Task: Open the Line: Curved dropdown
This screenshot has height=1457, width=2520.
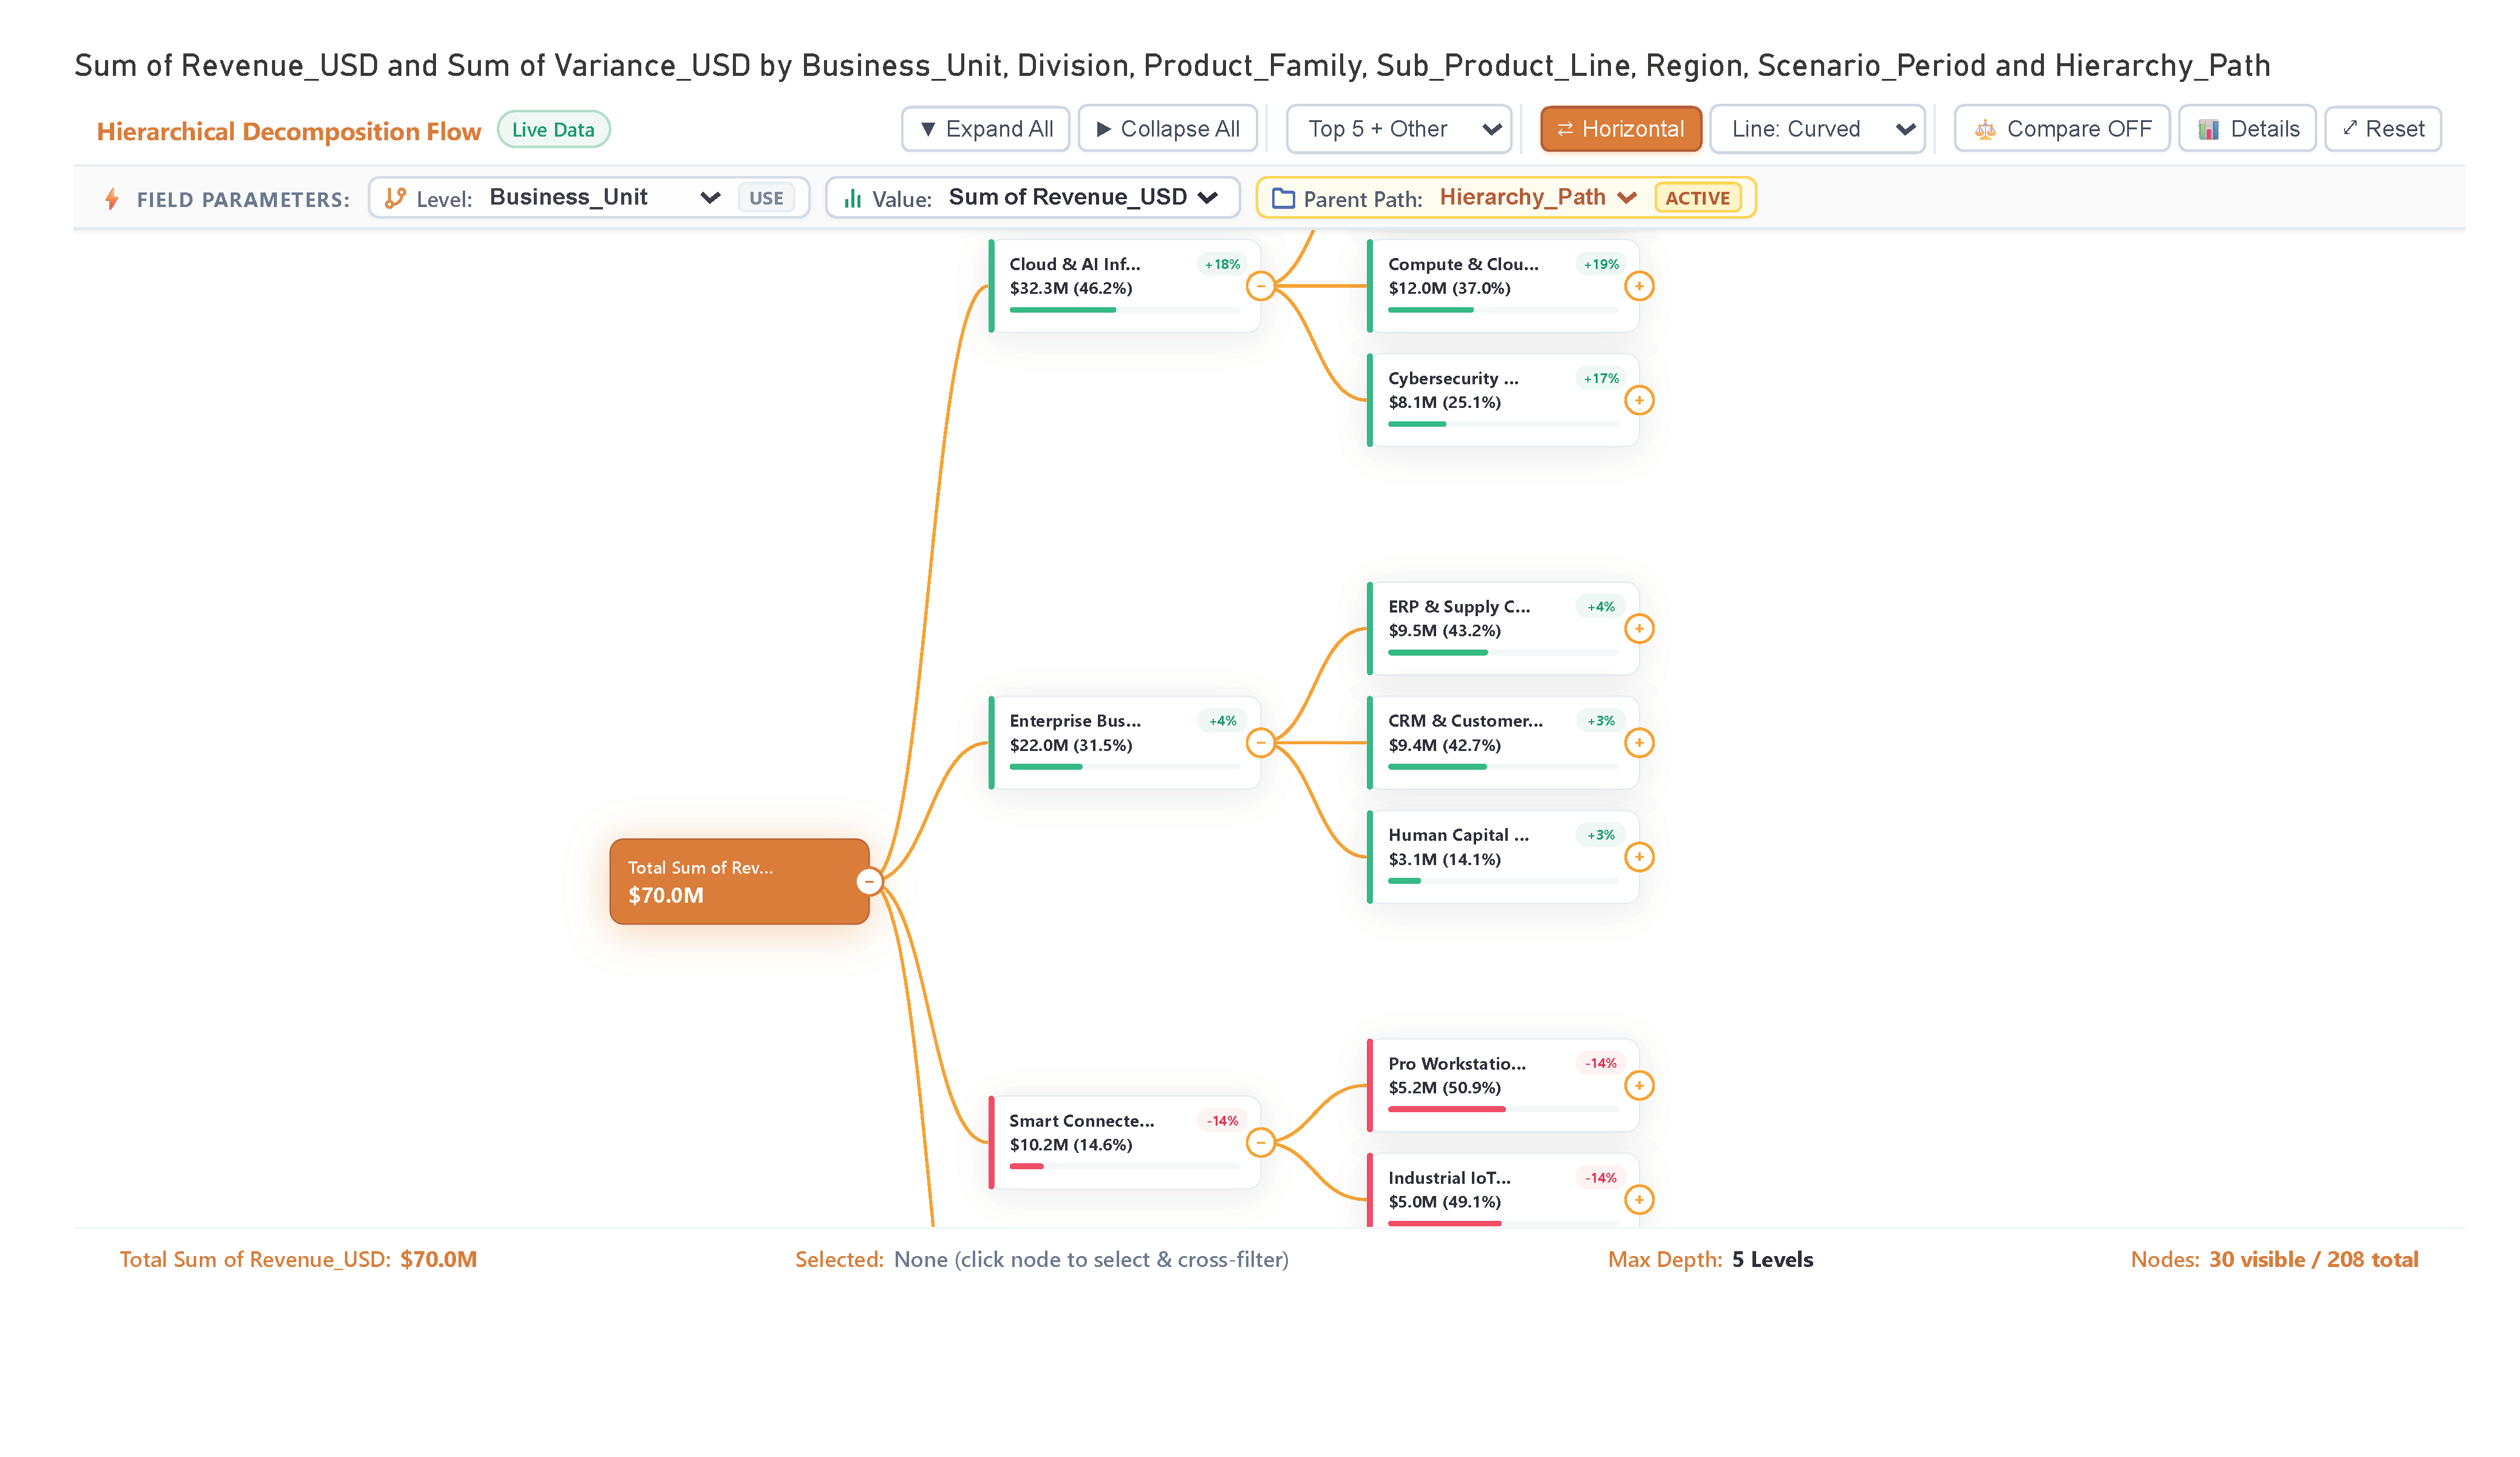Action: pyautogui.click(x=1817, y=129)
